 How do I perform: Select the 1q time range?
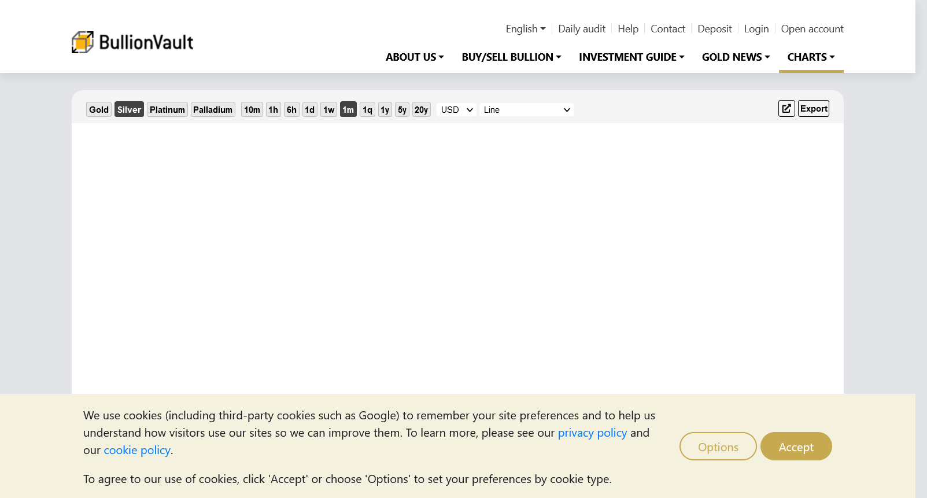[367, 110]
